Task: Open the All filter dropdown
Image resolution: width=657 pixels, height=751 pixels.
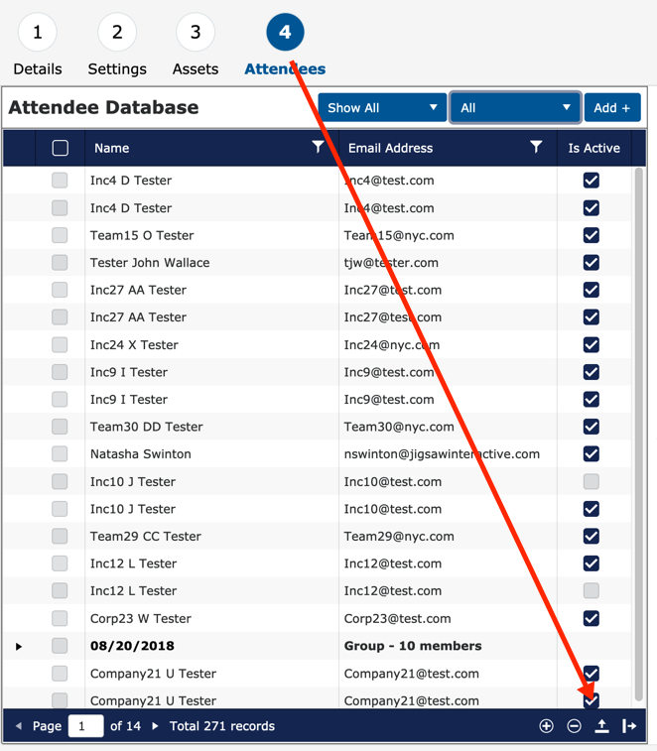Action: click(514, 107)
